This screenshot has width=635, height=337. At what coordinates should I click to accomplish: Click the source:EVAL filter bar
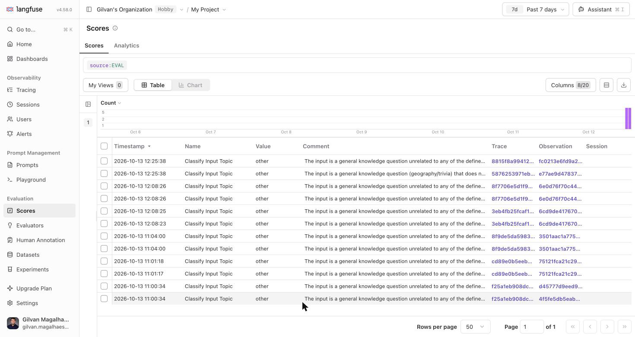(x=357, y=65)
